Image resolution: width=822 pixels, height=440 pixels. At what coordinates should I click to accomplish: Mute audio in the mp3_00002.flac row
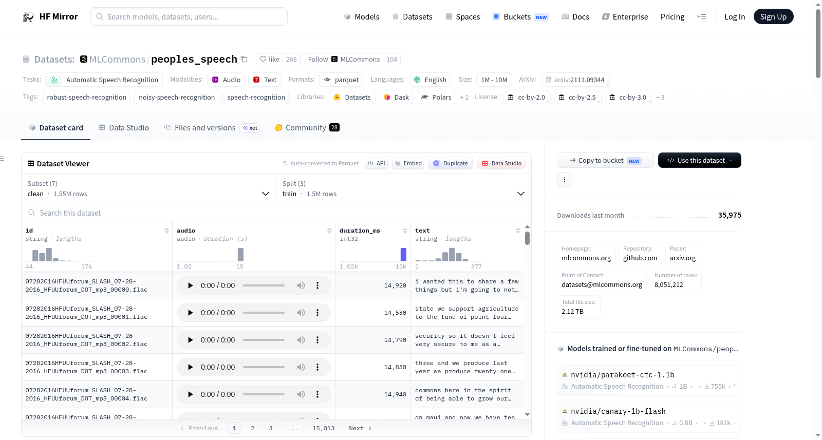(301, 340)
